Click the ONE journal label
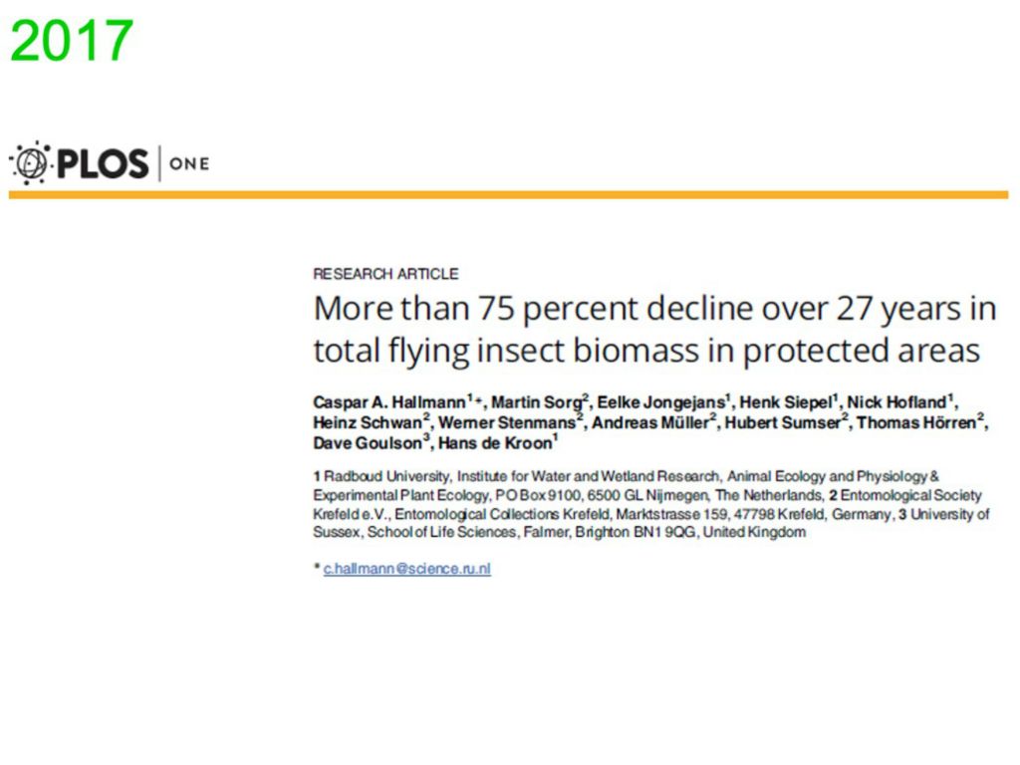 tap(189, 163)
